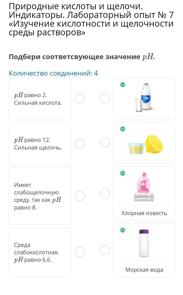The image size is (183, 295).
Task: Click green badge icon on sea water card
Action: tap(123, 230)
